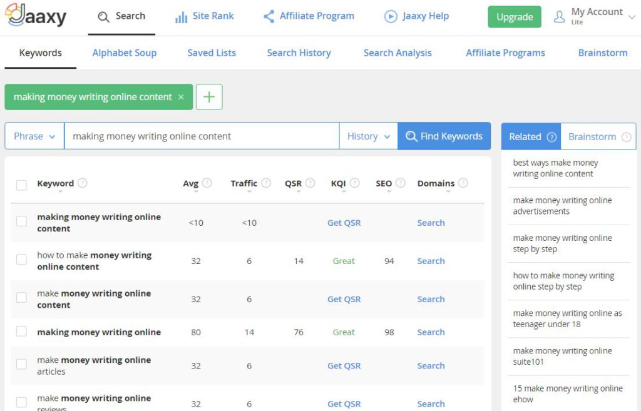Click the Affiliate Program share icon
Screen dimensions: 641x411
(x=269, y=16)
